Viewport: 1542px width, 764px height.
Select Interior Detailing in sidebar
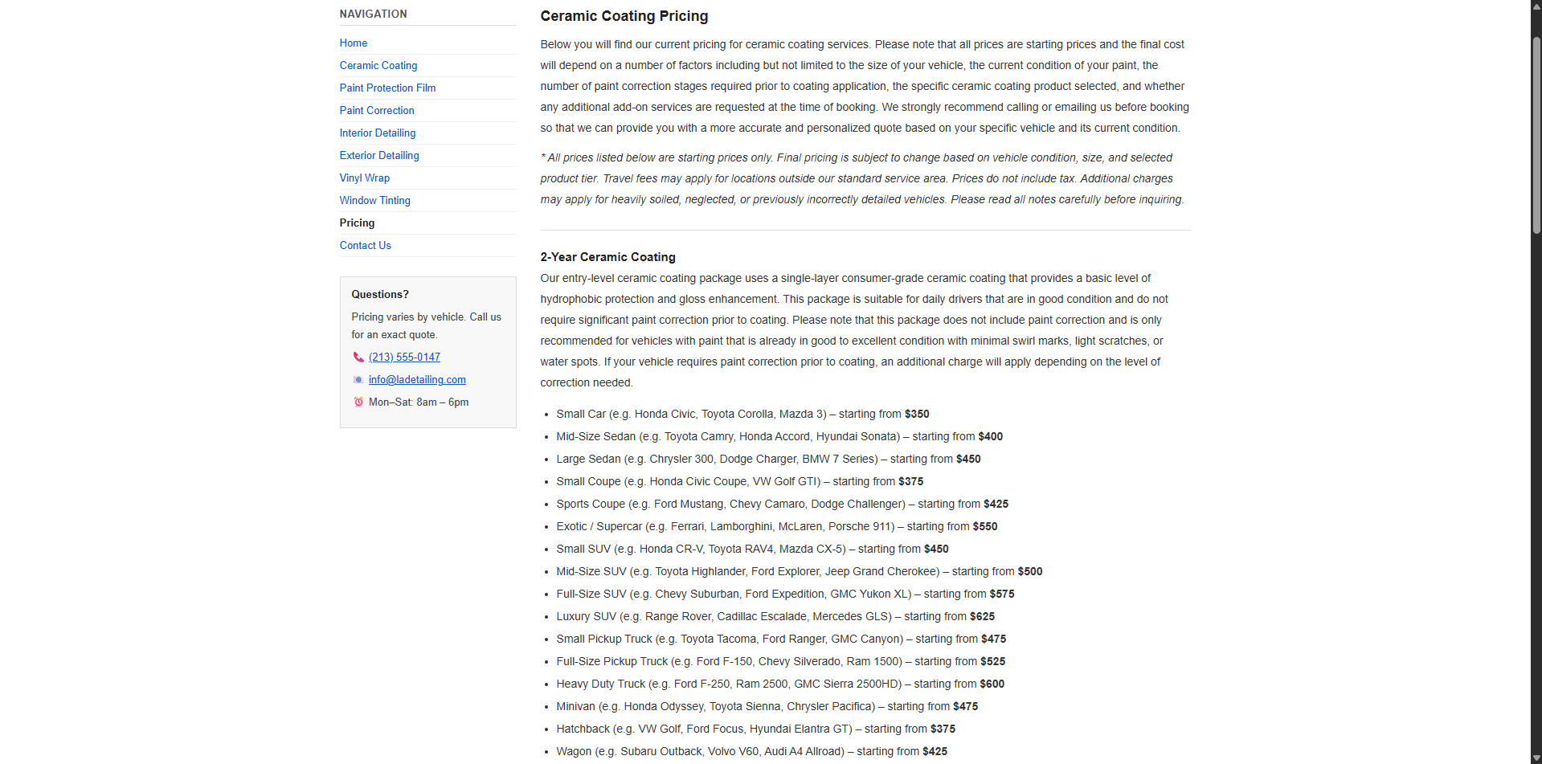[x=378, y=133]
